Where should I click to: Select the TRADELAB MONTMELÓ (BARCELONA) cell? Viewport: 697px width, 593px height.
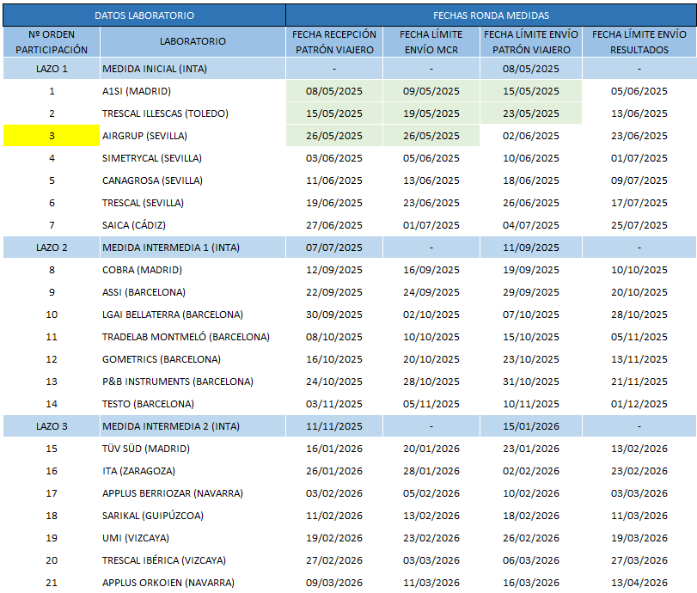pos(193,337)
